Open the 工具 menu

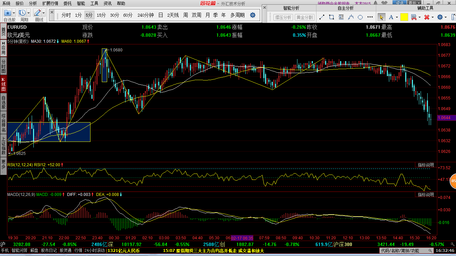[x=94, y=3]
